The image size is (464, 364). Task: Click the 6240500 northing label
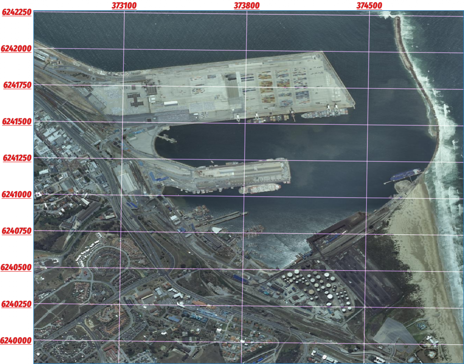17,267
